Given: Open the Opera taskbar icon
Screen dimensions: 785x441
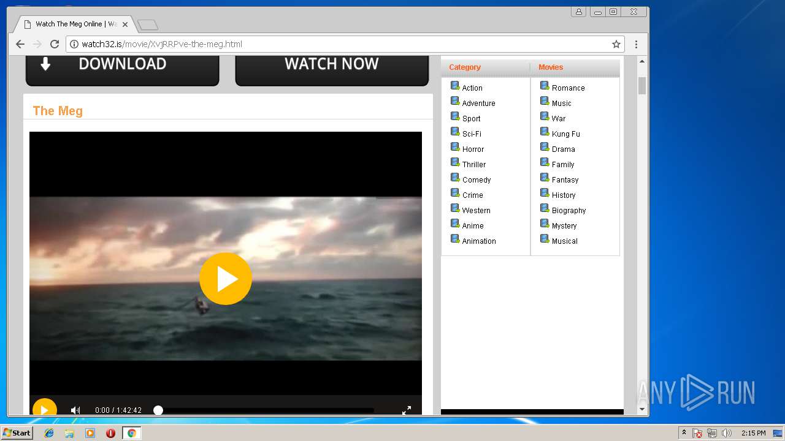Looking at the screenshot, I should 110,433.
